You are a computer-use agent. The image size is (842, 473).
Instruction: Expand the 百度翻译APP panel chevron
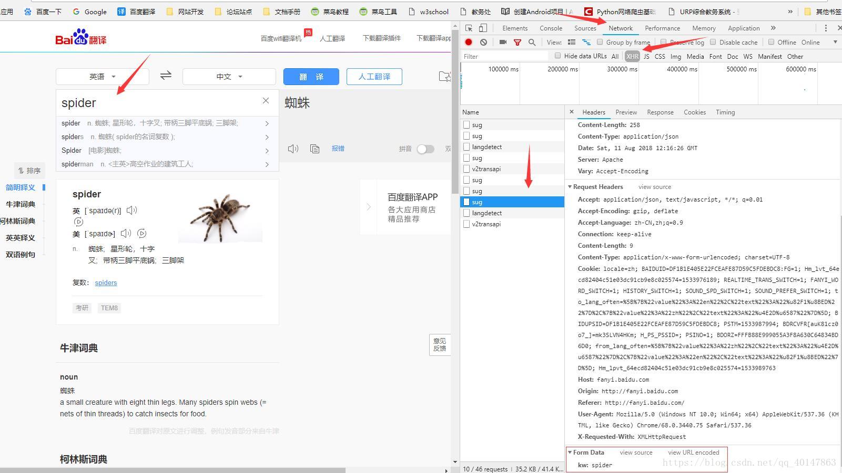pyautogui.click(x=369, y=207)
